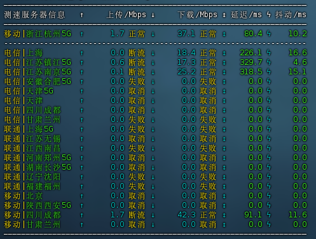Click the 下载/Mbps column header
This screenshot has width=316, height=239.
(198, 15)
